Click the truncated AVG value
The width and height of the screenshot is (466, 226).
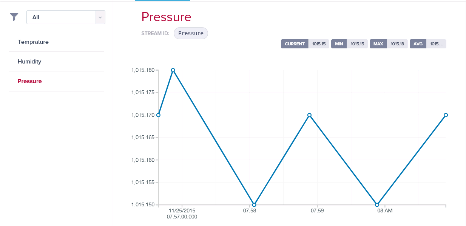coord(436,44)
